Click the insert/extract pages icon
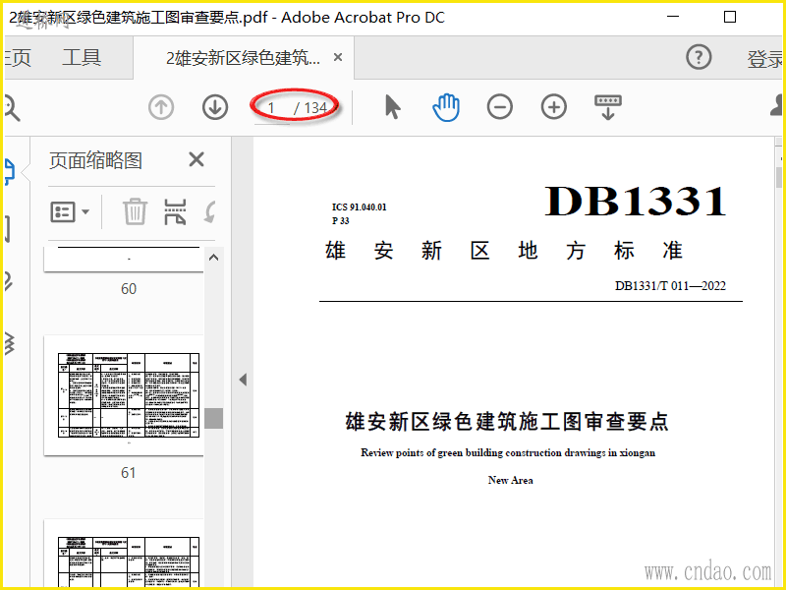This screenshot has height=590, width=786. (176, 211)
